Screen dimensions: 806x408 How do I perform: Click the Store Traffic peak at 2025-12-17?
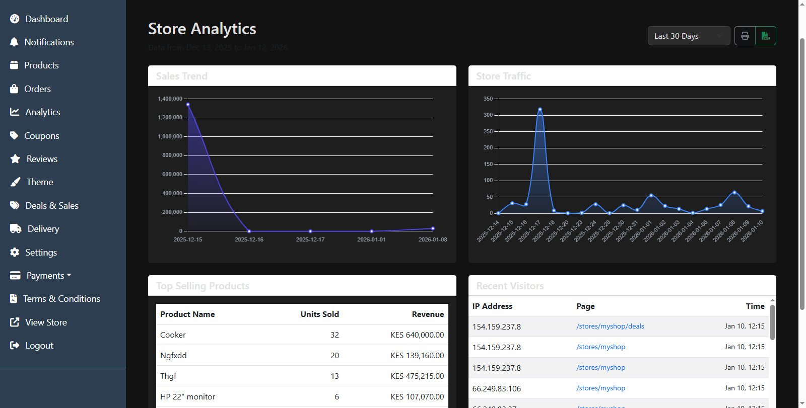coord(540,109)
